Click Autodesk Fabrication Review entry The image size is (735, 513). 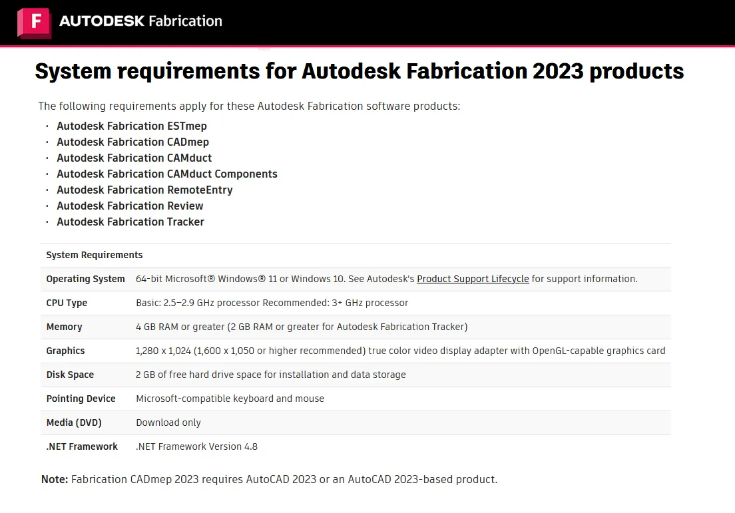point(130,206)
